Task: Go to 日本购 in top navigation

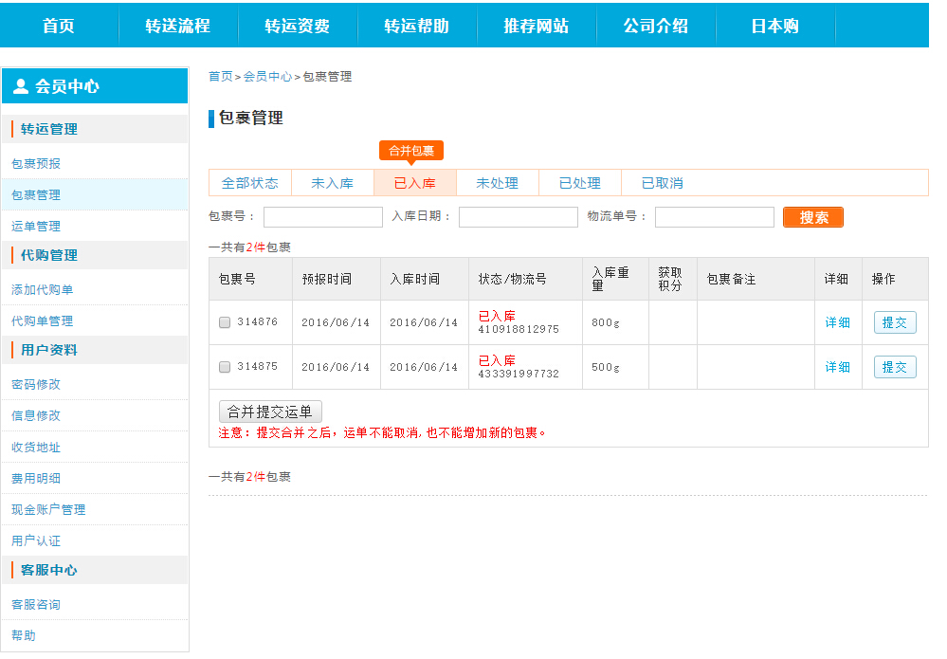Action: pyautogui.click(x=774, y=26)
